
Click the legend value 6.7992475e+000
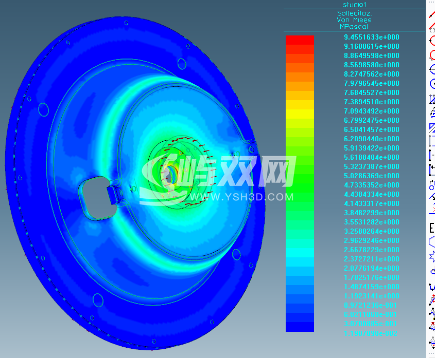pos(372,120)
